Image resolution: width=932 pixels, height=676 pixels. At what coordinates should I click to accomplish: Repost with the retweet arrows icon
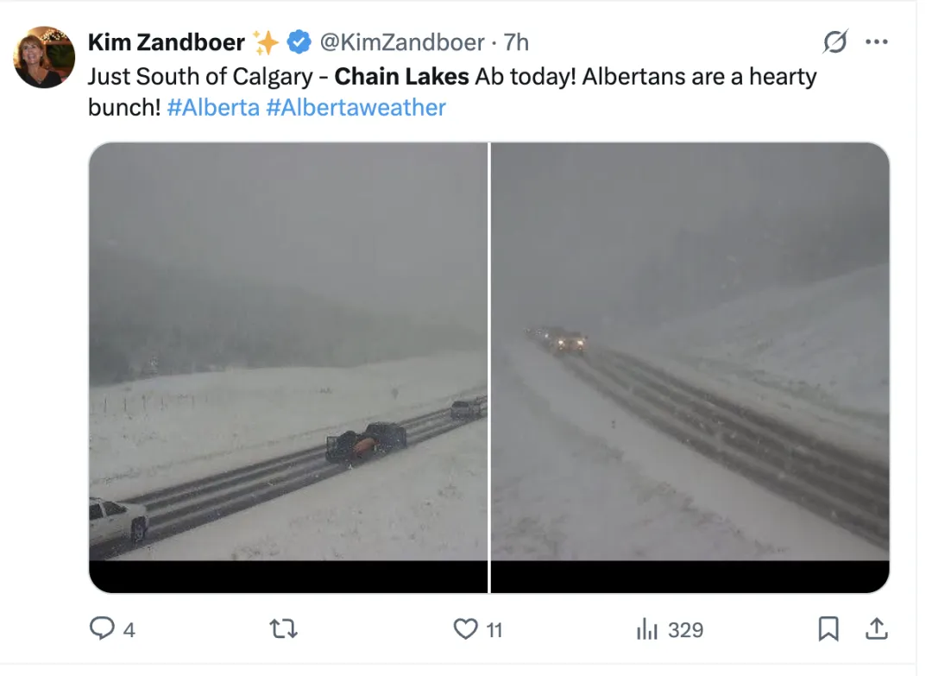[284, 629]
